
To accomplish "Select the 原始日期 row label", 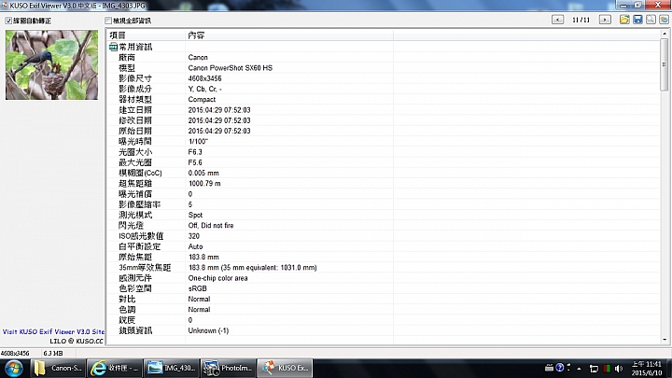I will 135,131.
